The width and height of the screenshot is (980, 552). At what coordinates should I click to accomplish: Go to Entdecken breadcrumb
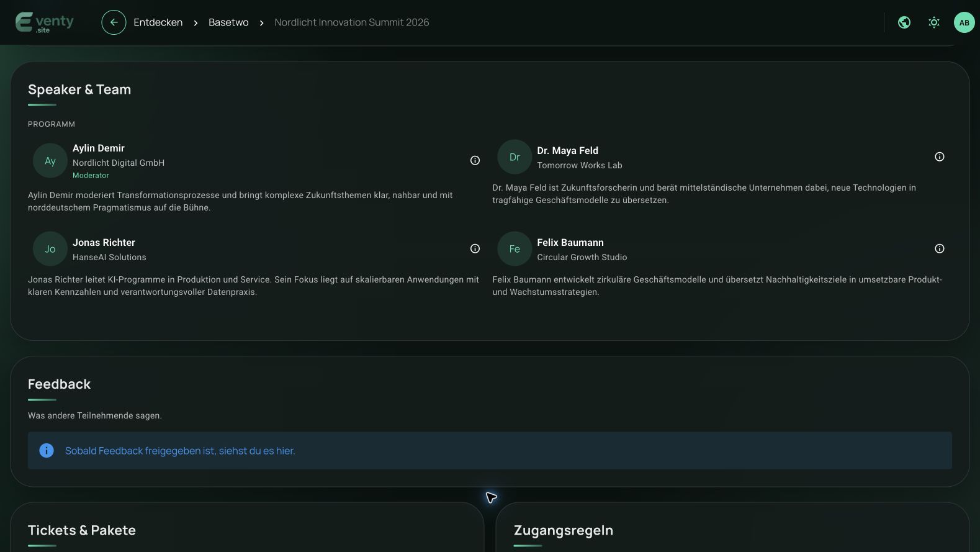pos(158,22)
